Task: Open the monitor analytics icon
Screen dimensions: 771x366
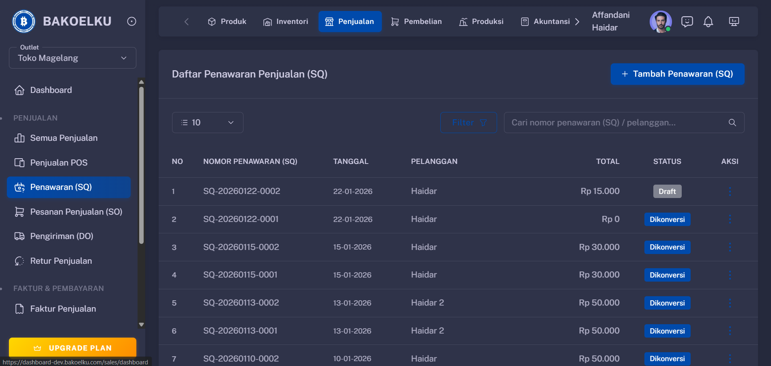Action: pyautogui.click(x=734, y=22)
